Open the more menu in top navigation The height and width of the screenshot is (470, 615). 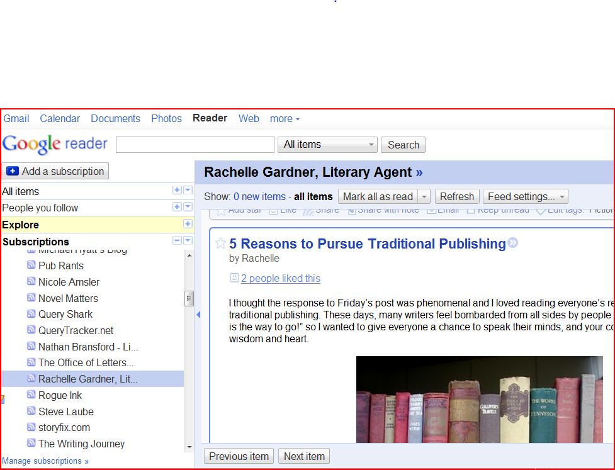pyautogui.click(x=285, y=118)
